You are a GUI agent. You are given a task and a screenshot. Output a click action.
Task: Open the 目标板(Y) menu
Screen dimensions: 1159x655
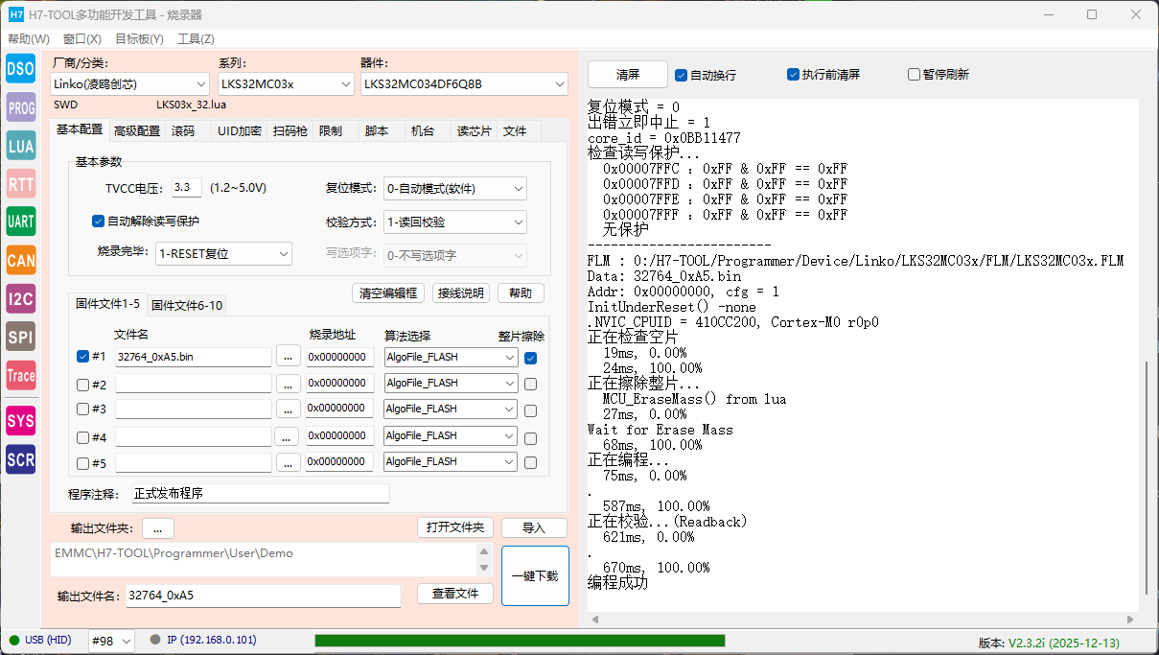coord(139,39)
